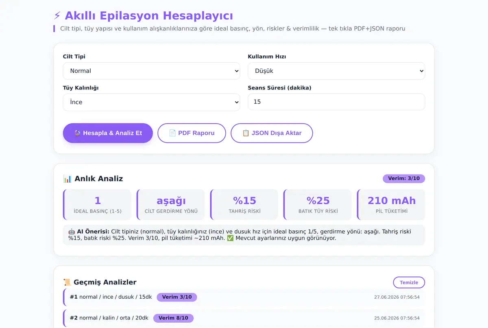Click JSON Dışa Aktar button
Screen dimensions: 488x328
pyautogui.click(x=272, y=133)
